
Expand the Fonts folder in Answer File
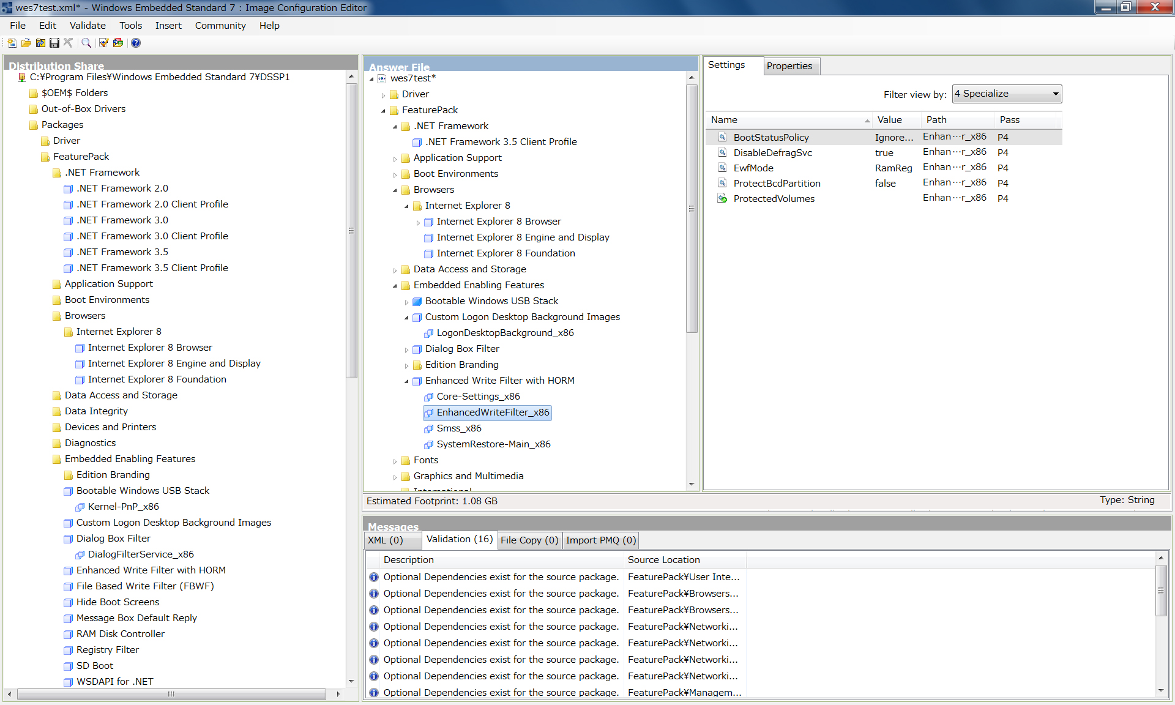[x=395, y=461]
